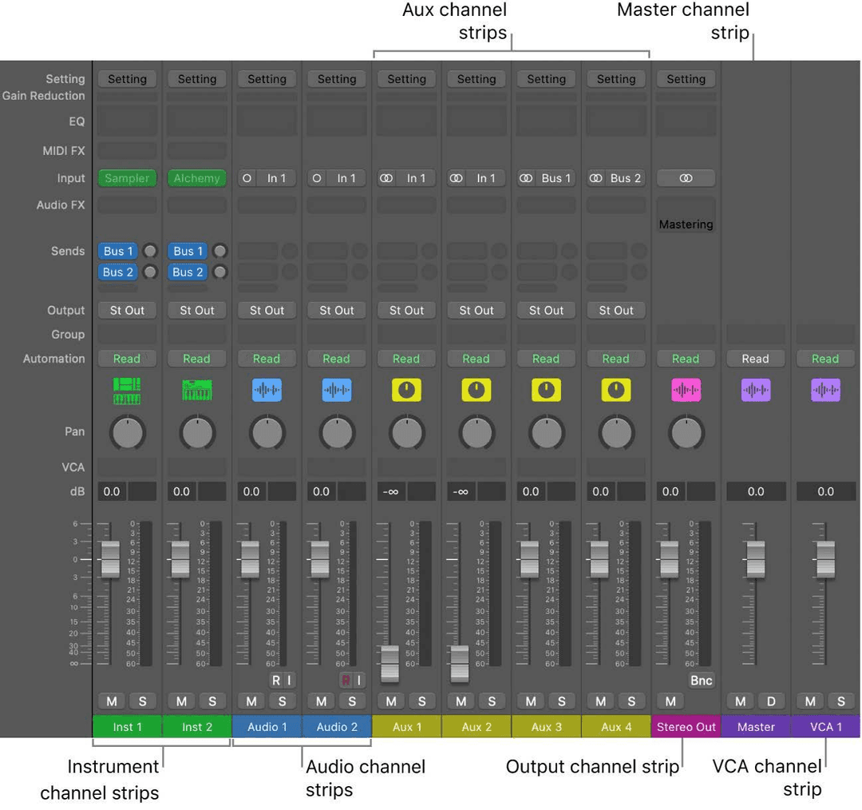Image resolution: width=862 pixels, height=810 pixels.
Task: Select the Stereo Out channel name label
Action: point(686,727)
